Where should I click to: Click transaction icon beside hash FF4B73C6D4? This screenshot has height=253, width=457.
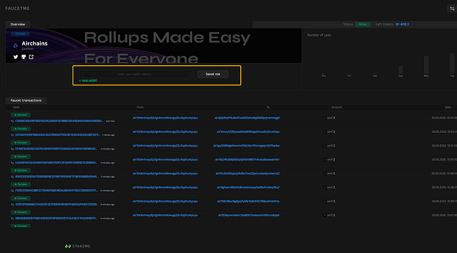(x=12, y=149)
